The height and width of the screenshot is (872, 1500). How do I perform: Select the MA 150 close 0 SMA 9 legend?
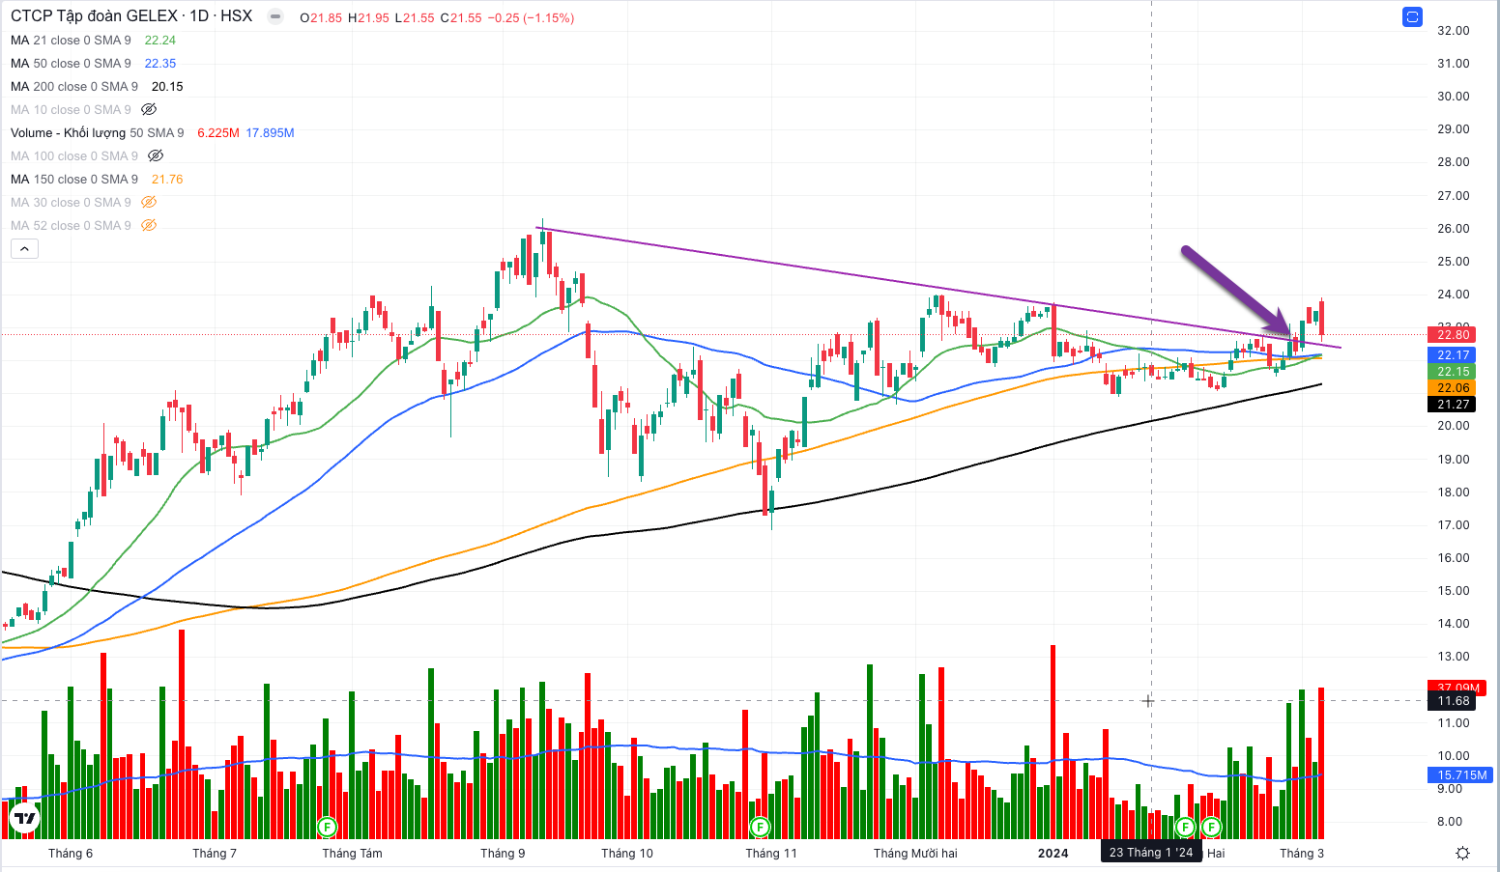point(74,179)
